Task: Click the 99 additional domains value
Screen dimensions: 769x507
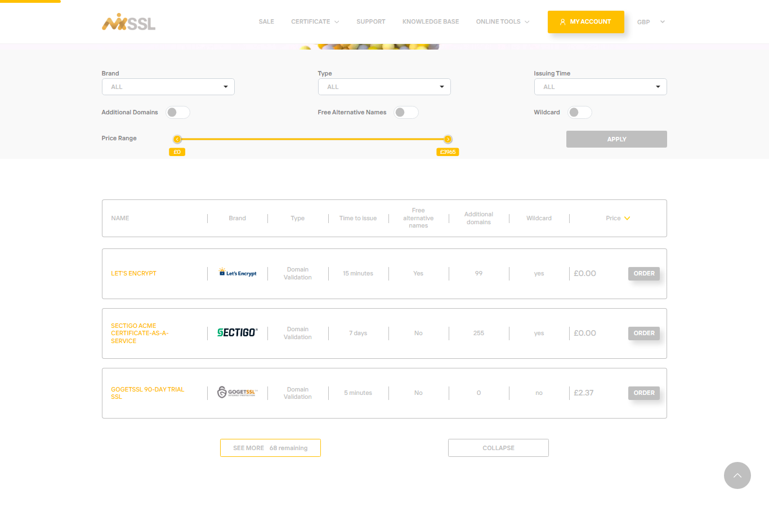Action: pyautogui.click(x=479, y=274)
